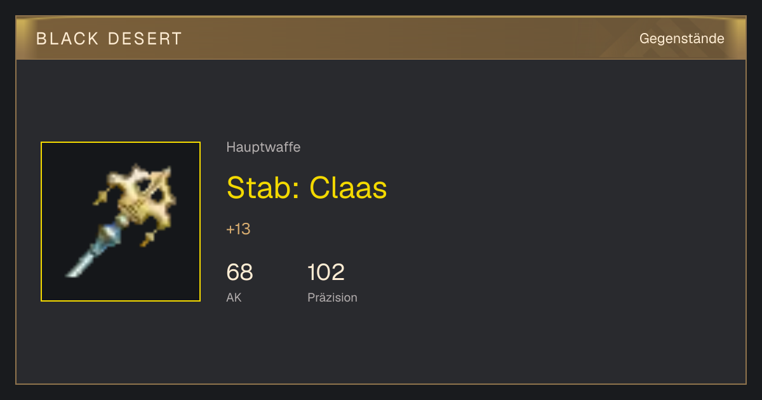The width and height of the screenshot is (762, 400).
Task: Select the Stab: Claas item name
Action: click(x=307, y=188)
